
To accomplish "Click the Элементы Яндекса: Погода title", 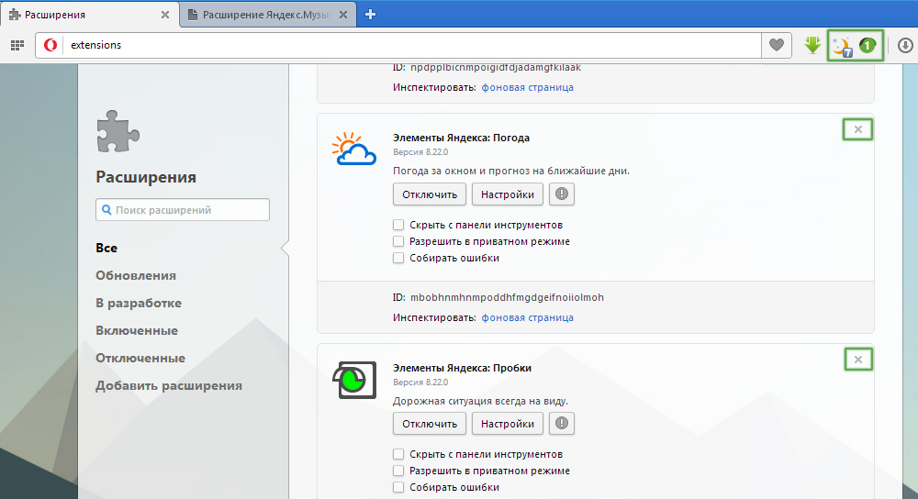I will click(462, 139).
